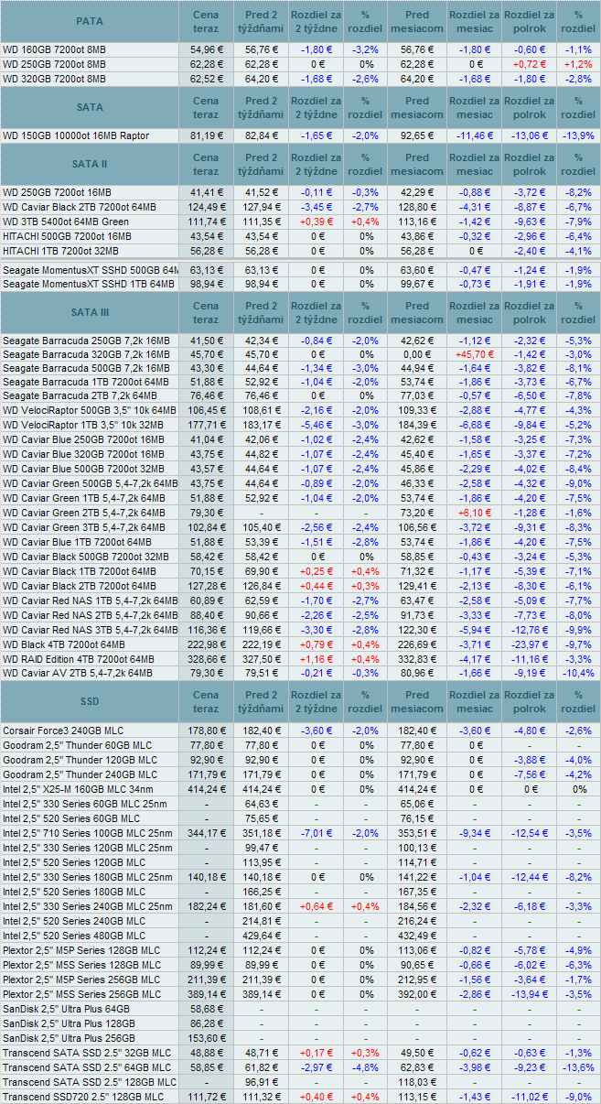Click red +0,72 € half-year difference for WD 250GB PATA
Viewport: 601px width, 1104px height.
529,64
